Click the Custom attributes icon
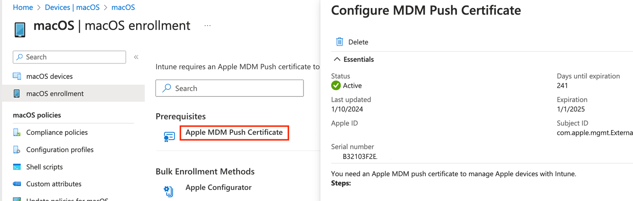 (x=17, y=184)
